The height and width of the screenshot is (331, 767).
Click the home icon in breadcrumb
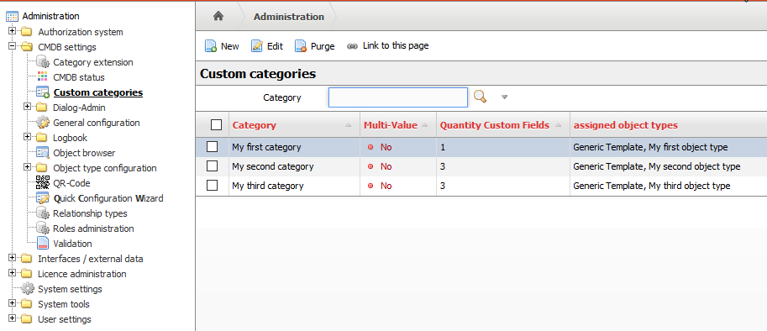[x=218, y=16]
